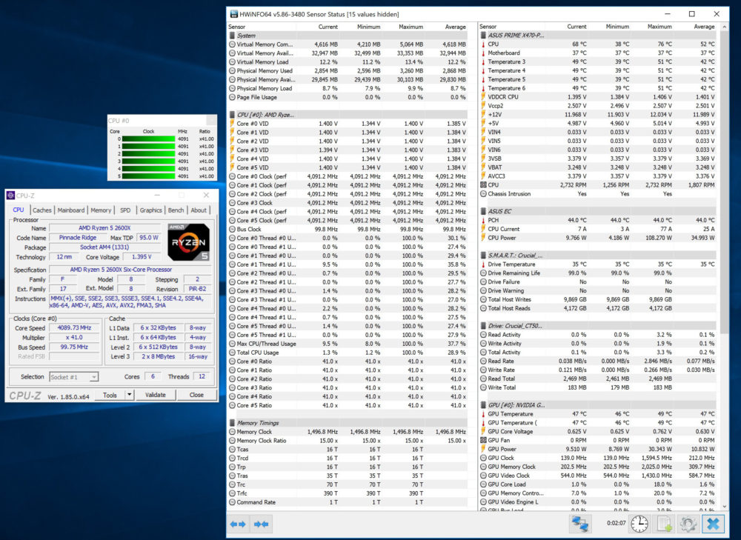The image size is (741, 540).
Task: Click the GPU [#0]: NVIDIA group icon
Action: pyautogui.click(x=483, y=405)
